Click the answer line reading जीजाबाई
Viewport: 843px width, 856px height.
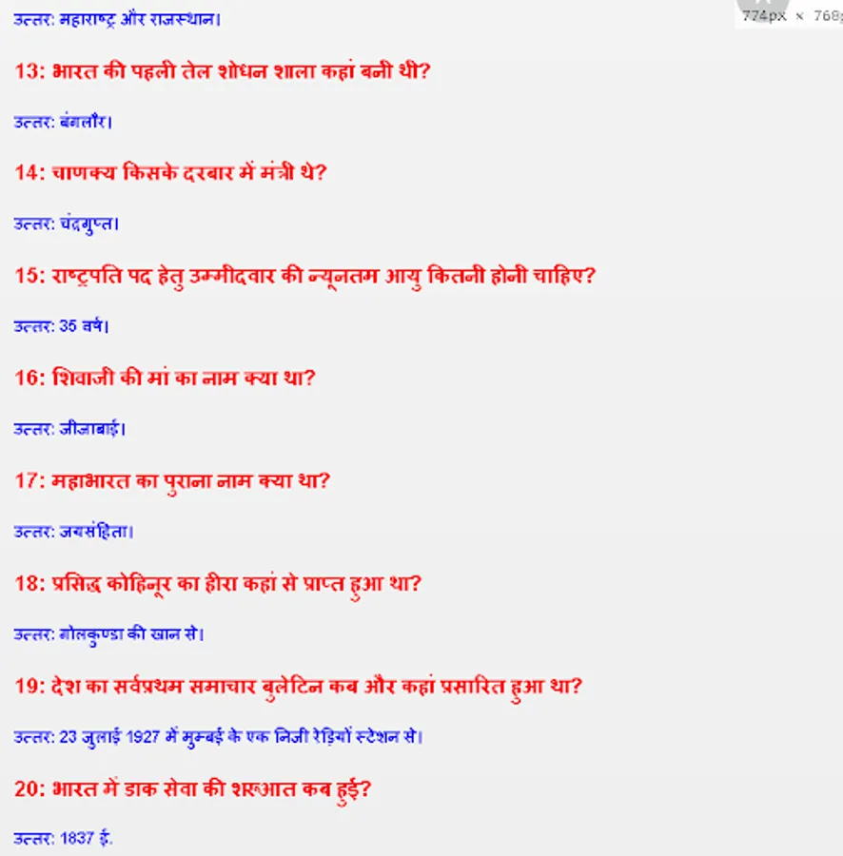pos(69,429)
